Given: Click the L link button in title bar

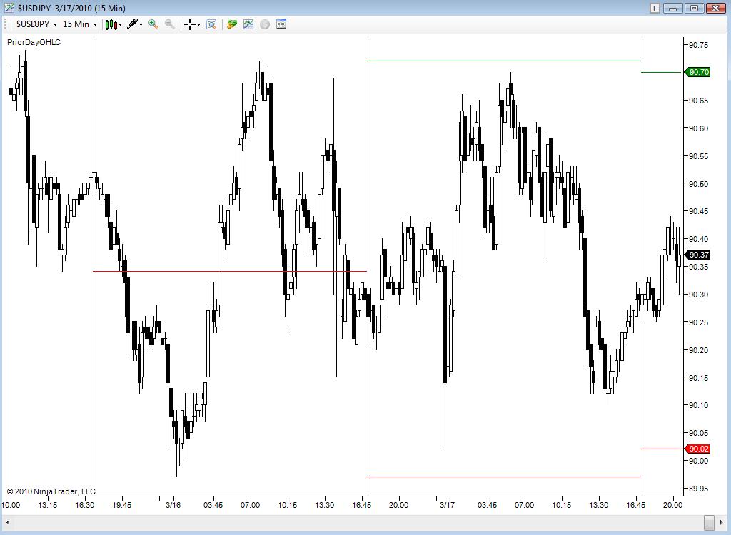Looking at the screenshot, I should [x=655, y=8].
